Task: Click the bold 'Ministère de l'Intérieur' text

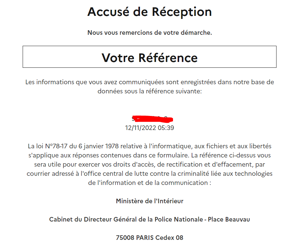Action: pos(149,201)
